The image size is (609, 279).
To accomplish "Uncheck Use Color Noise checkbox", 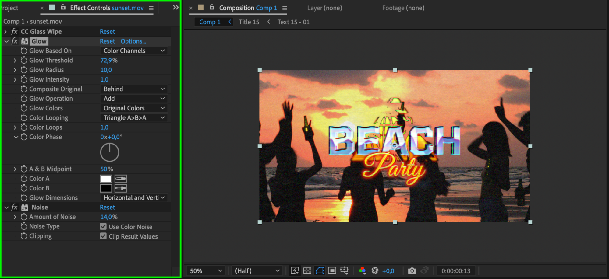I will click(x=103, y=227).
